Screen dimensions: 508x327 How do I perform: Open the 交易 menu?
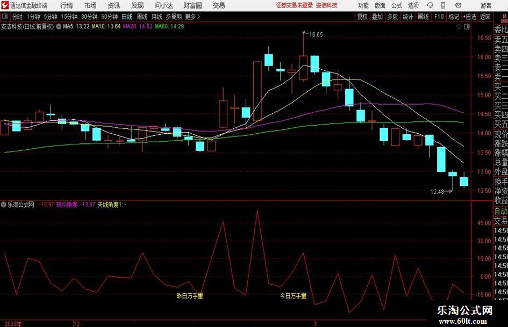click(x=219, y=5)
